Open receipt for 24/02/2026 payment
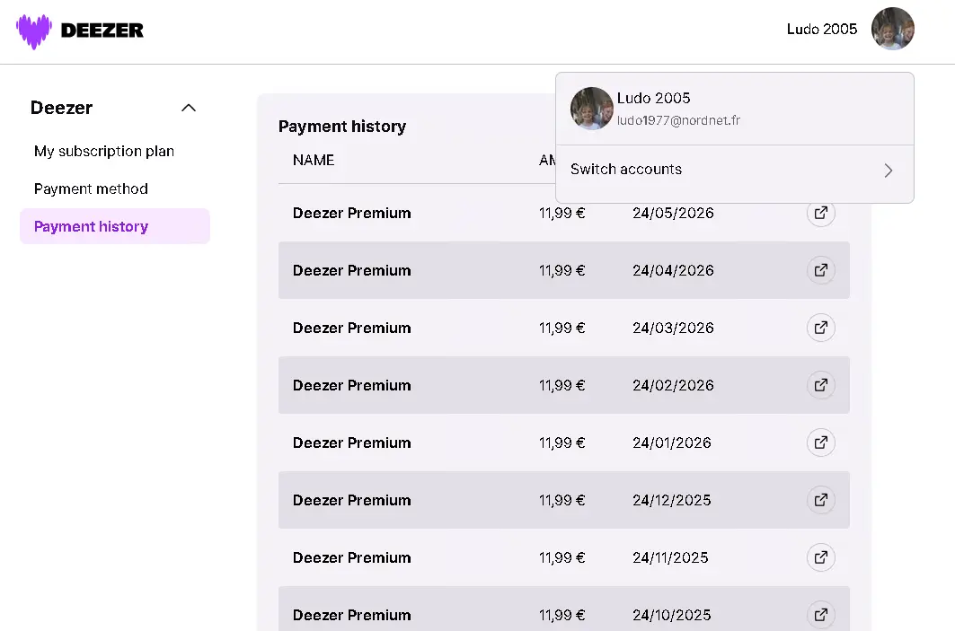 (x=820, y=385)
